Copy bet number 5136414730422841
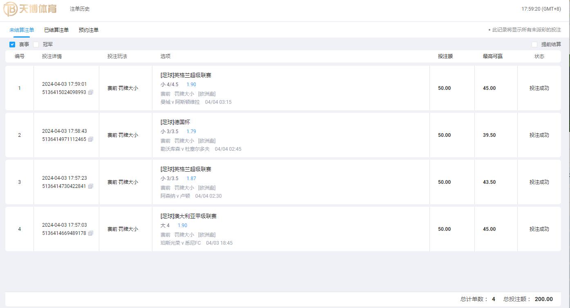 click(91, 186)
